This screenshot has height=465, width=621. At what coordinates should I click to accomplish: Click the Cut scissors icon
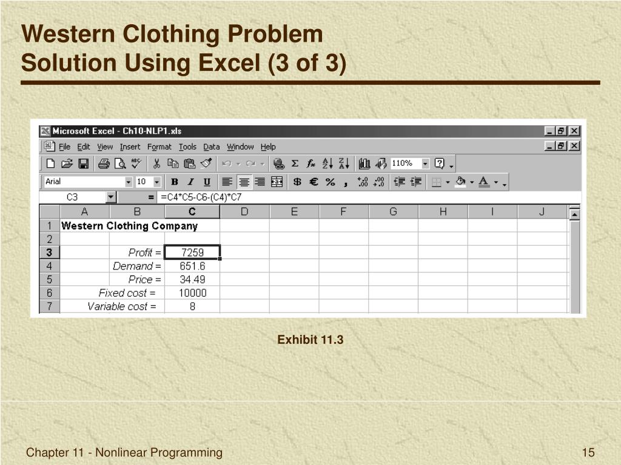pos(157,163)
